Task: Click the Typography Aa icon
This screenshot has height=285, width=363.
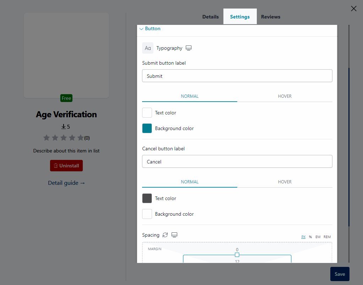Action: pos(148,48)
